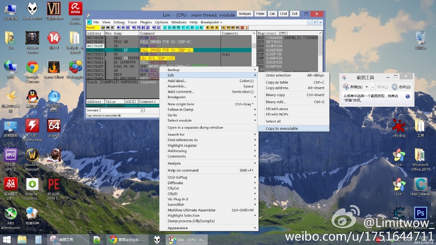Pause execution with the pause icon
Image resolution: width=436 pixels, height=245 pixels.
(x=128, y=28)
